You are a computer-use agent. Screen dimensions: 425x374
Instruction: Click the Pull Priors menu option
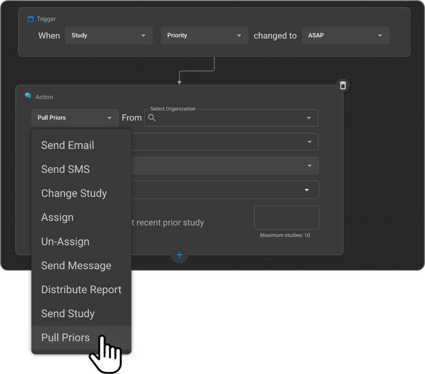coord(66,337)
